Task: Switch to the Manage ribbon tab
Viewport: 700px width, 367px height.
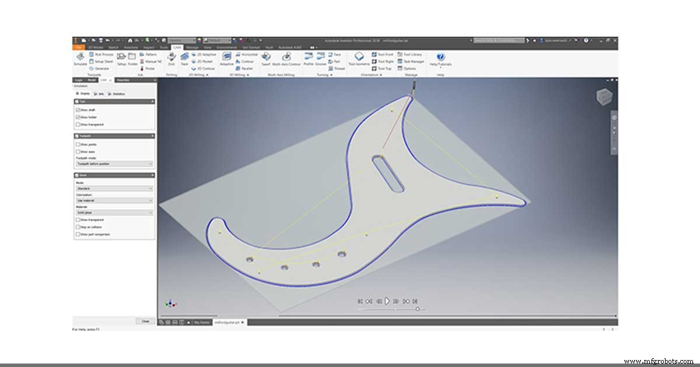Action: pos(192,47)
